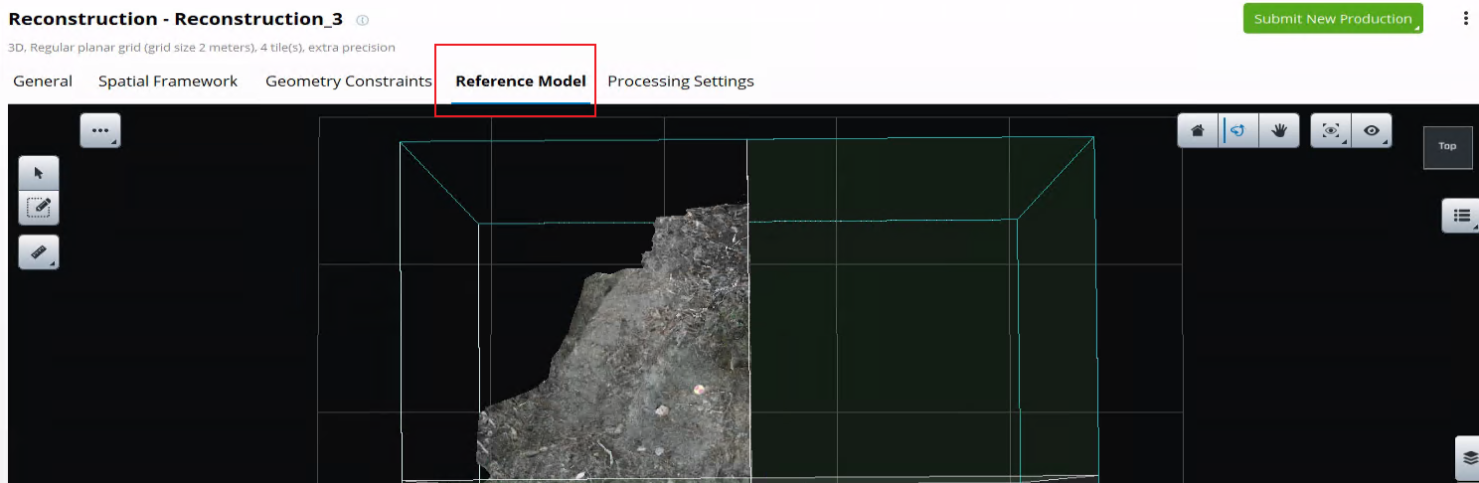Select the arrow pointer tool
The height and width of the screenshot is (483, 1479).
point(39,174)
